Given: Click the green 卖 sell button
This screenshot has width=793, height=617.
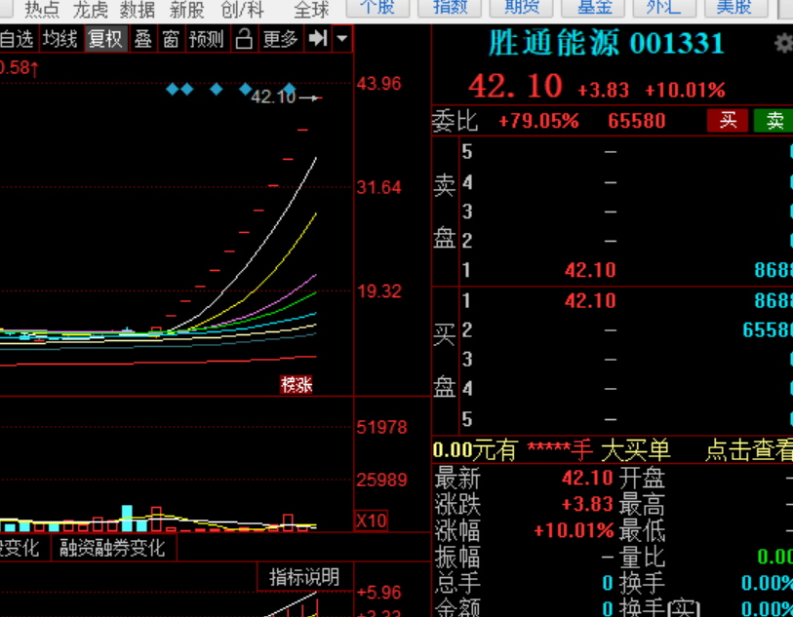Looking at the screenshot, I should pyautogui.click(x=774, y=121).
